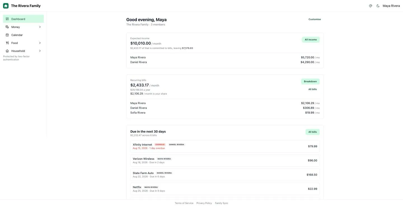Screen dimensions: 403x207
Task: Open All bills under Breakdown button
Action: [x=313, y=89]
